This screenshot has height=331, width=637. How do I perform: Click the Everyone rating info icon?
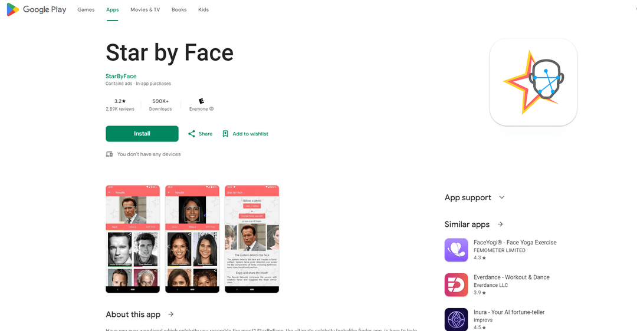pos(211,109)
